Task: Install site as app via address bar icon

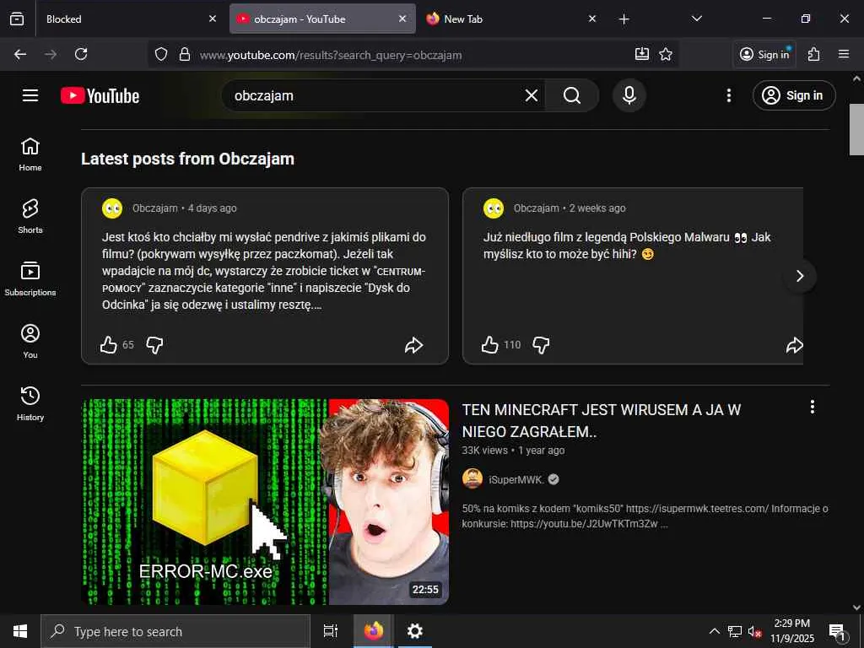Action: click(x=642, y=54)
